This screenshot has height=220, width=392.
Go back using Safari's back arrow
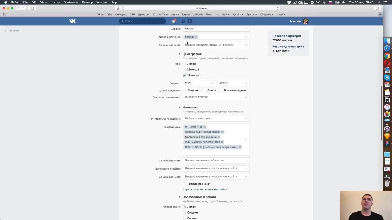(x=18, y=8)
